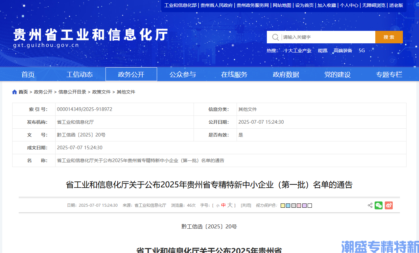
Task: Enable 无障碍浏览 accessibility mode
Action: tap(374, 5)
